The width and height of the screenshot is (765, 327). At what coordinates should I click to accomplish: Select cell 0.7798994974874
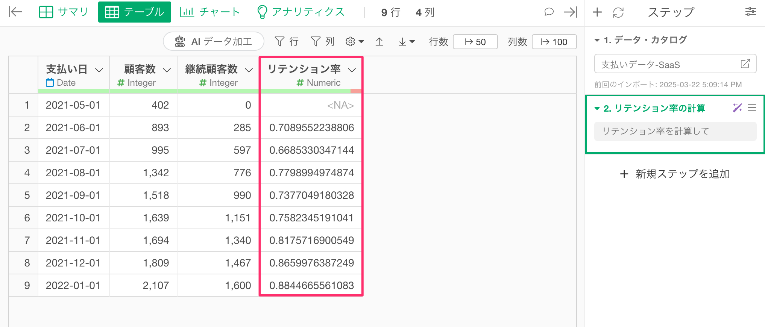point(311,173)
